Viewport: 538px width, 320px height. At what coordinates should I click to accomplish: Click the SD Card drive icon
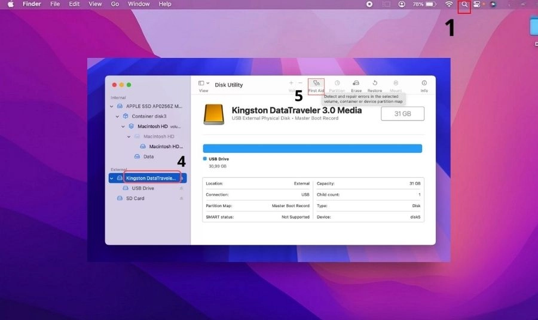point(120,198)
